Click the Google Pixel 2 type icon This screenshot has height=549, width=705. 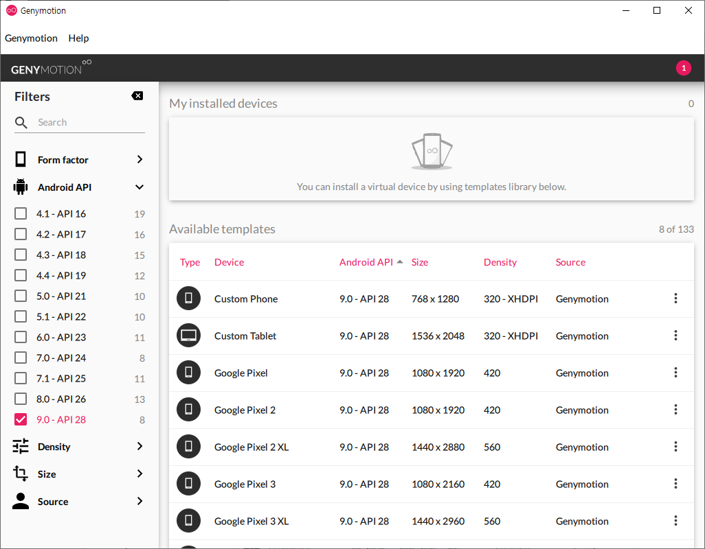point(188,410)
